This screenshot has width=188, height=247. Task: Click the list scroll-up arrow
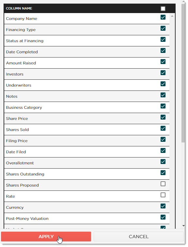(x=172, y=16)
